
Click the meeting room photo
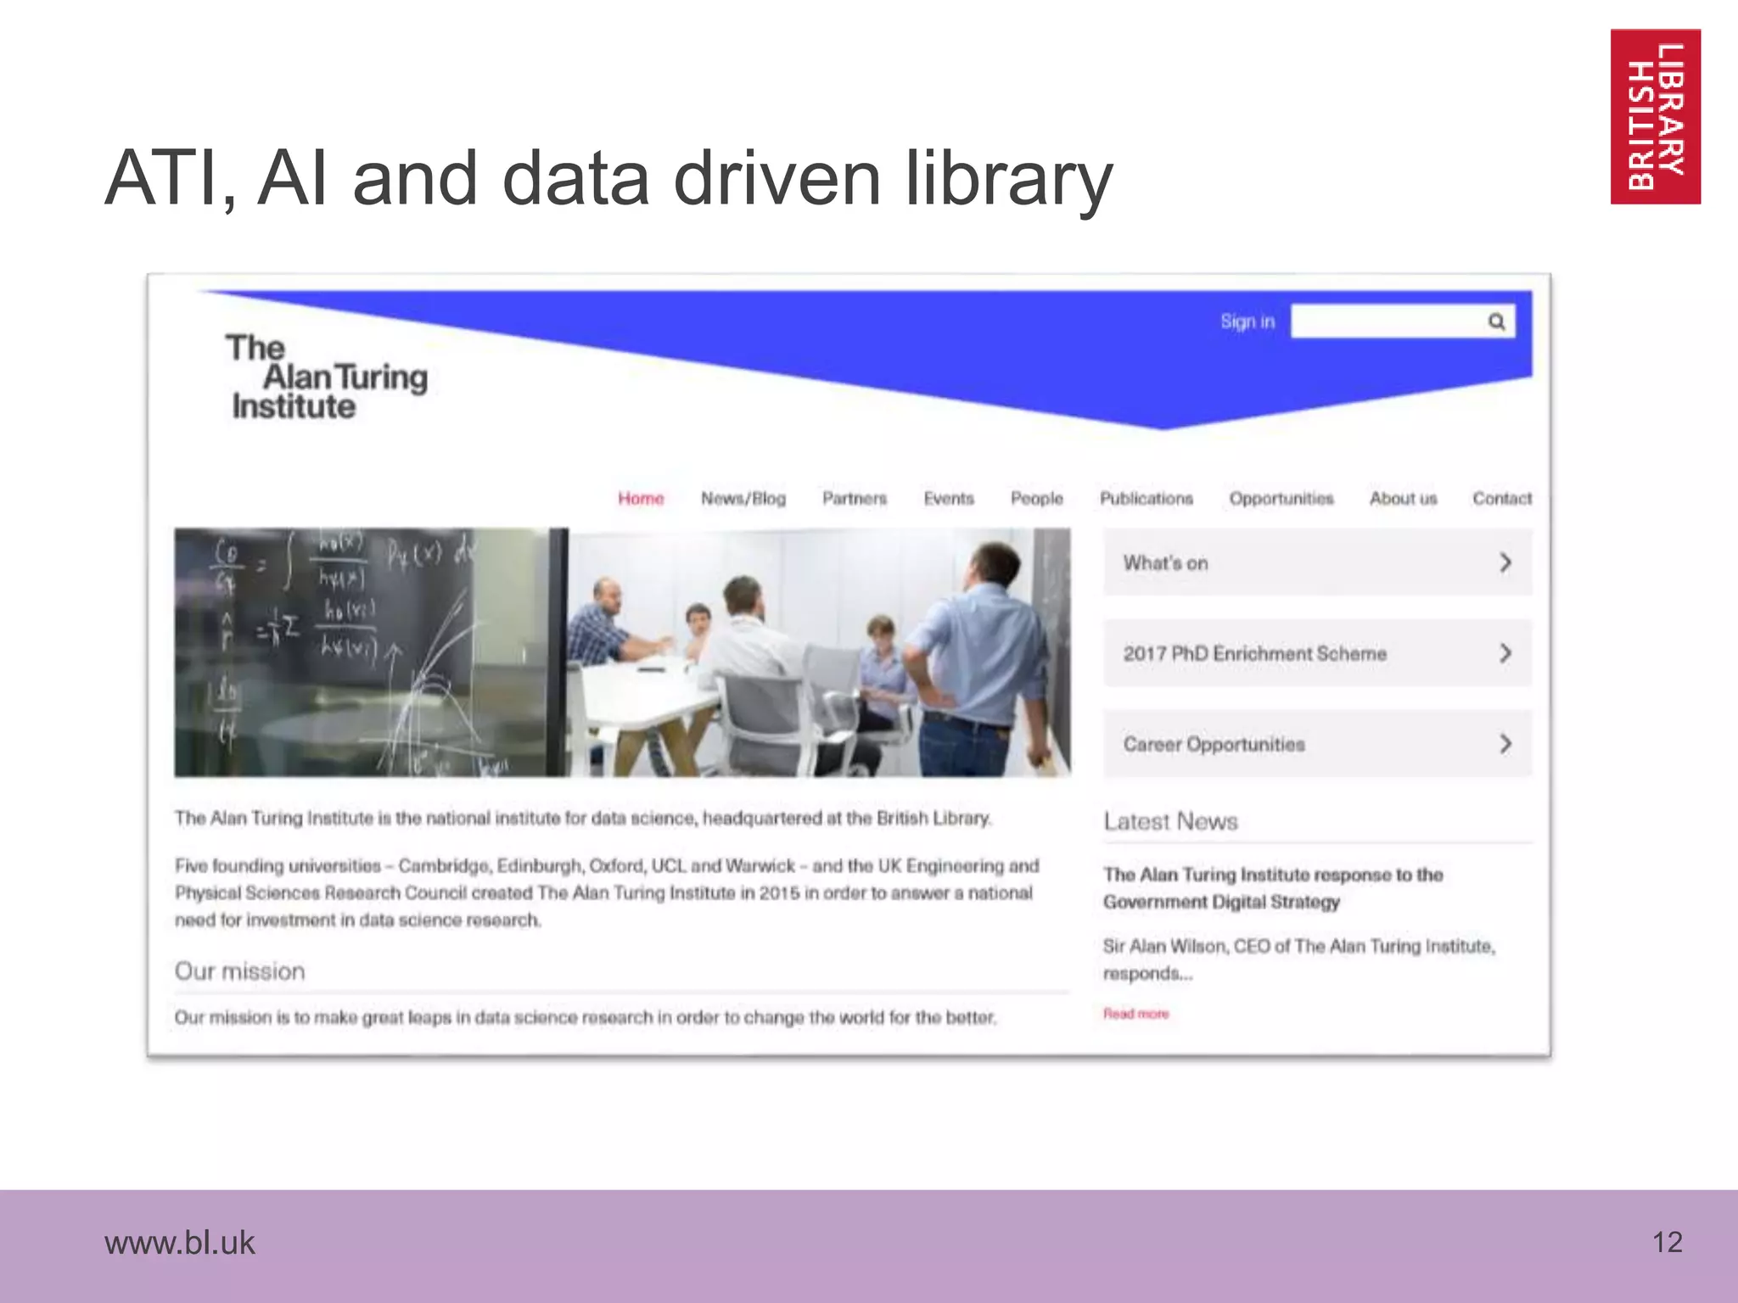coord(820,652)
